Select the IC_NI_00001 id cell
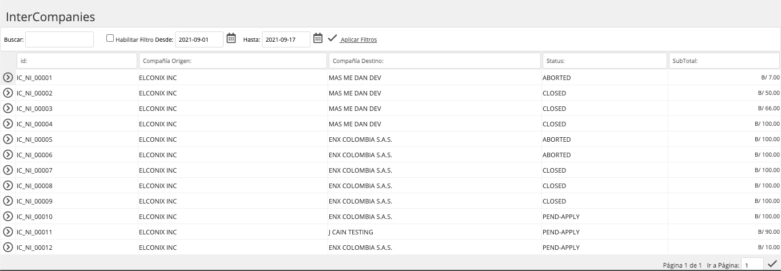This screenshot has height=271, width=781. (34, 77)
